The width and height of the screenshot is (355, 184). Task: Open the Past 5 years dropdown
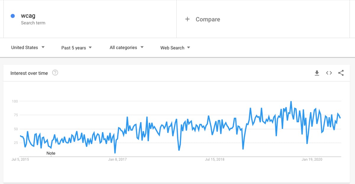77,48
